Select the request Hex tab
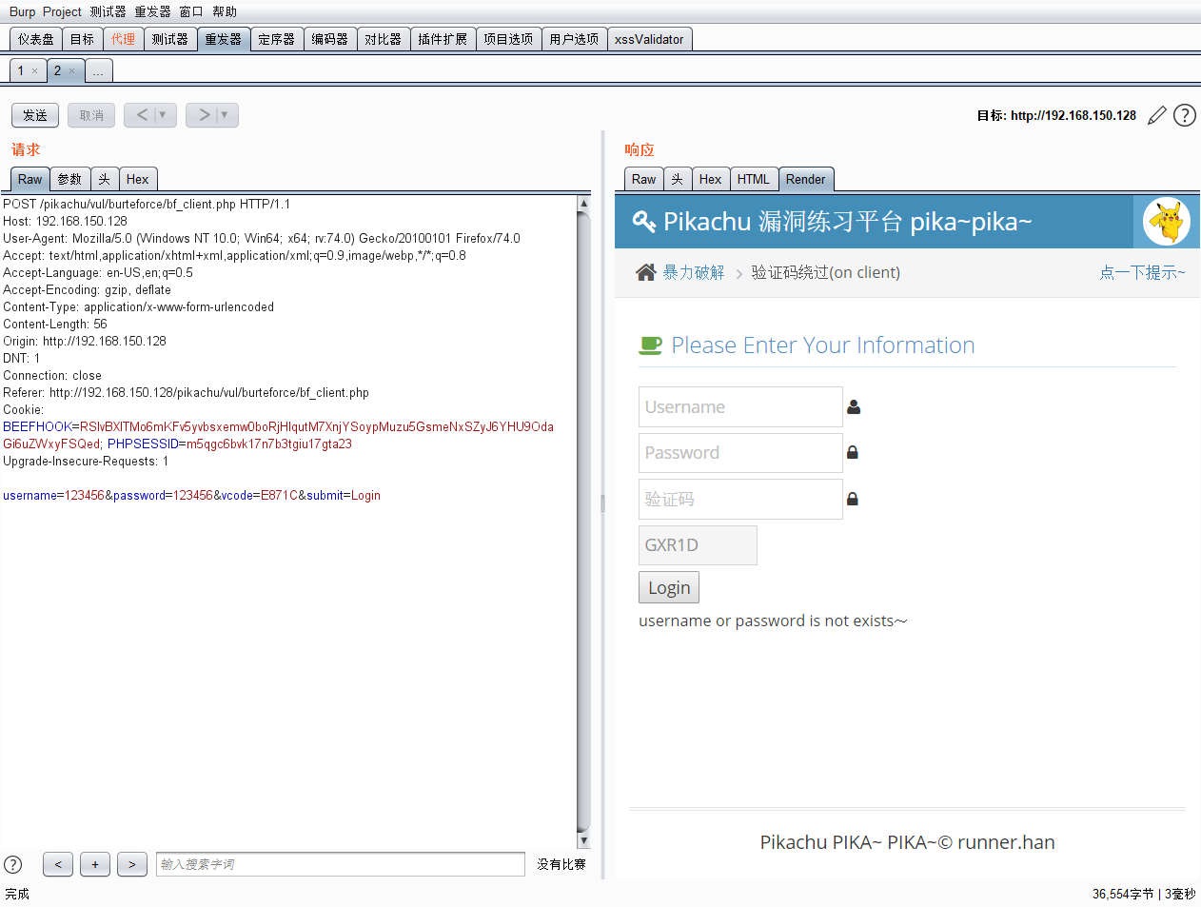Screen dimensions: 1201x907 137,179
